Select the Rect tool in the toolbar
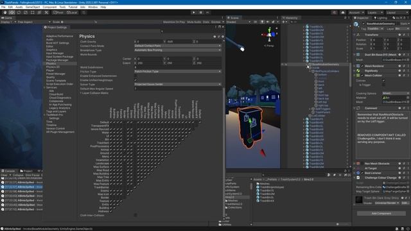The height and width of the screenshot is (231, 411). click(x=33, y=12)
